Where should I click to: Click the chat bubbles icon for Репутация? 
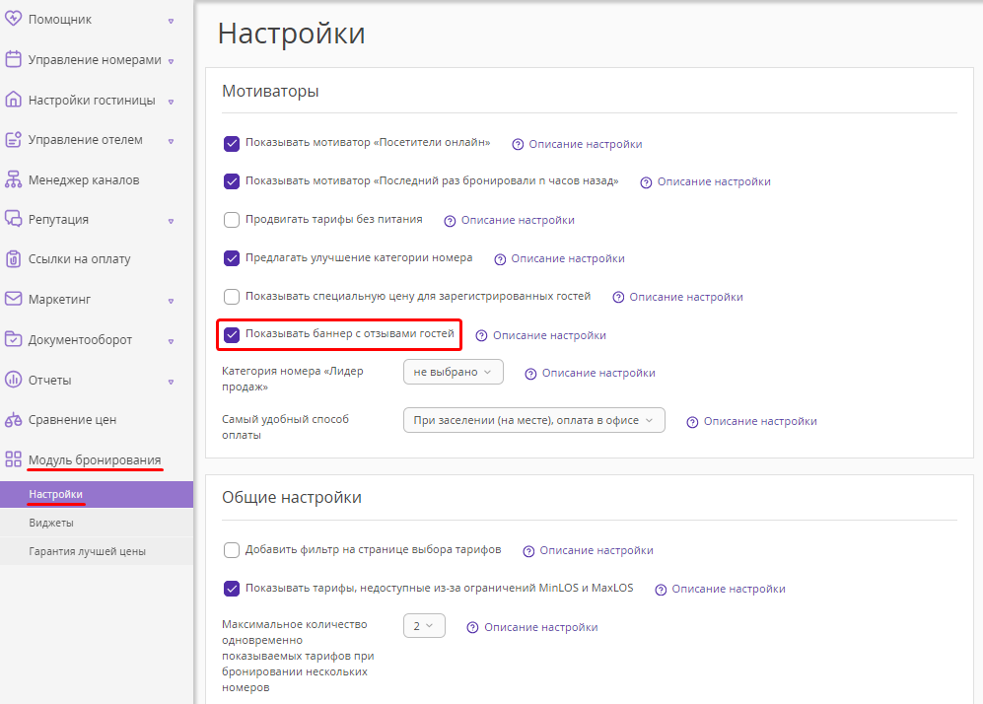pyautogui.click(x=13, y=219)
